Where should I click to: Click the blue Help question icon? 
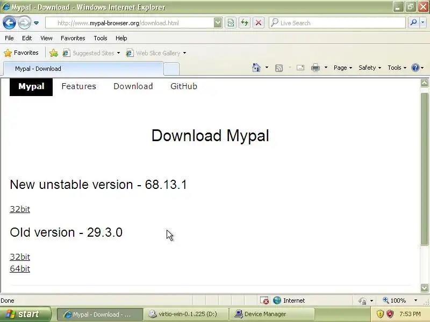pos(415,68)
